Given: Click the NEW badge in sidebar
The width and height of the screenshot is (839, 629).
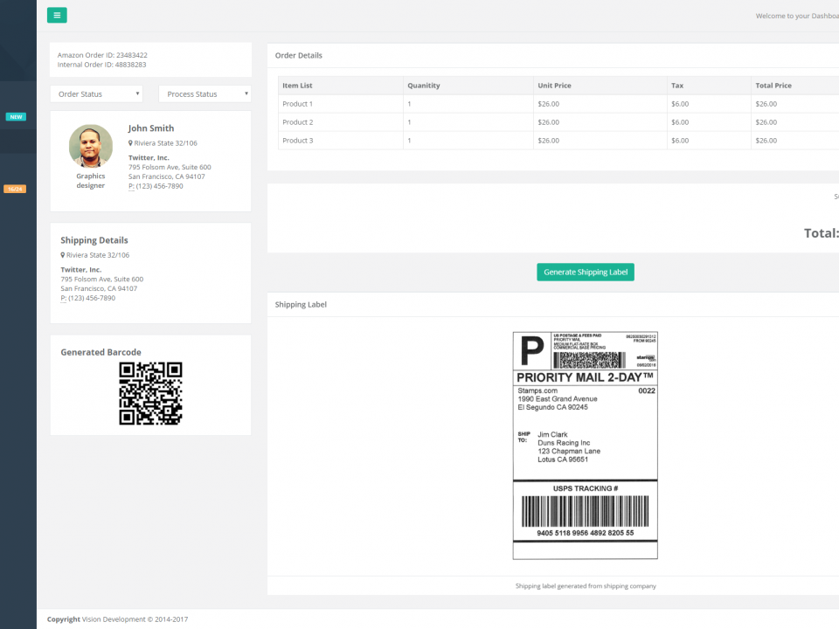Looking at the screenshot, I should [16, 116].
